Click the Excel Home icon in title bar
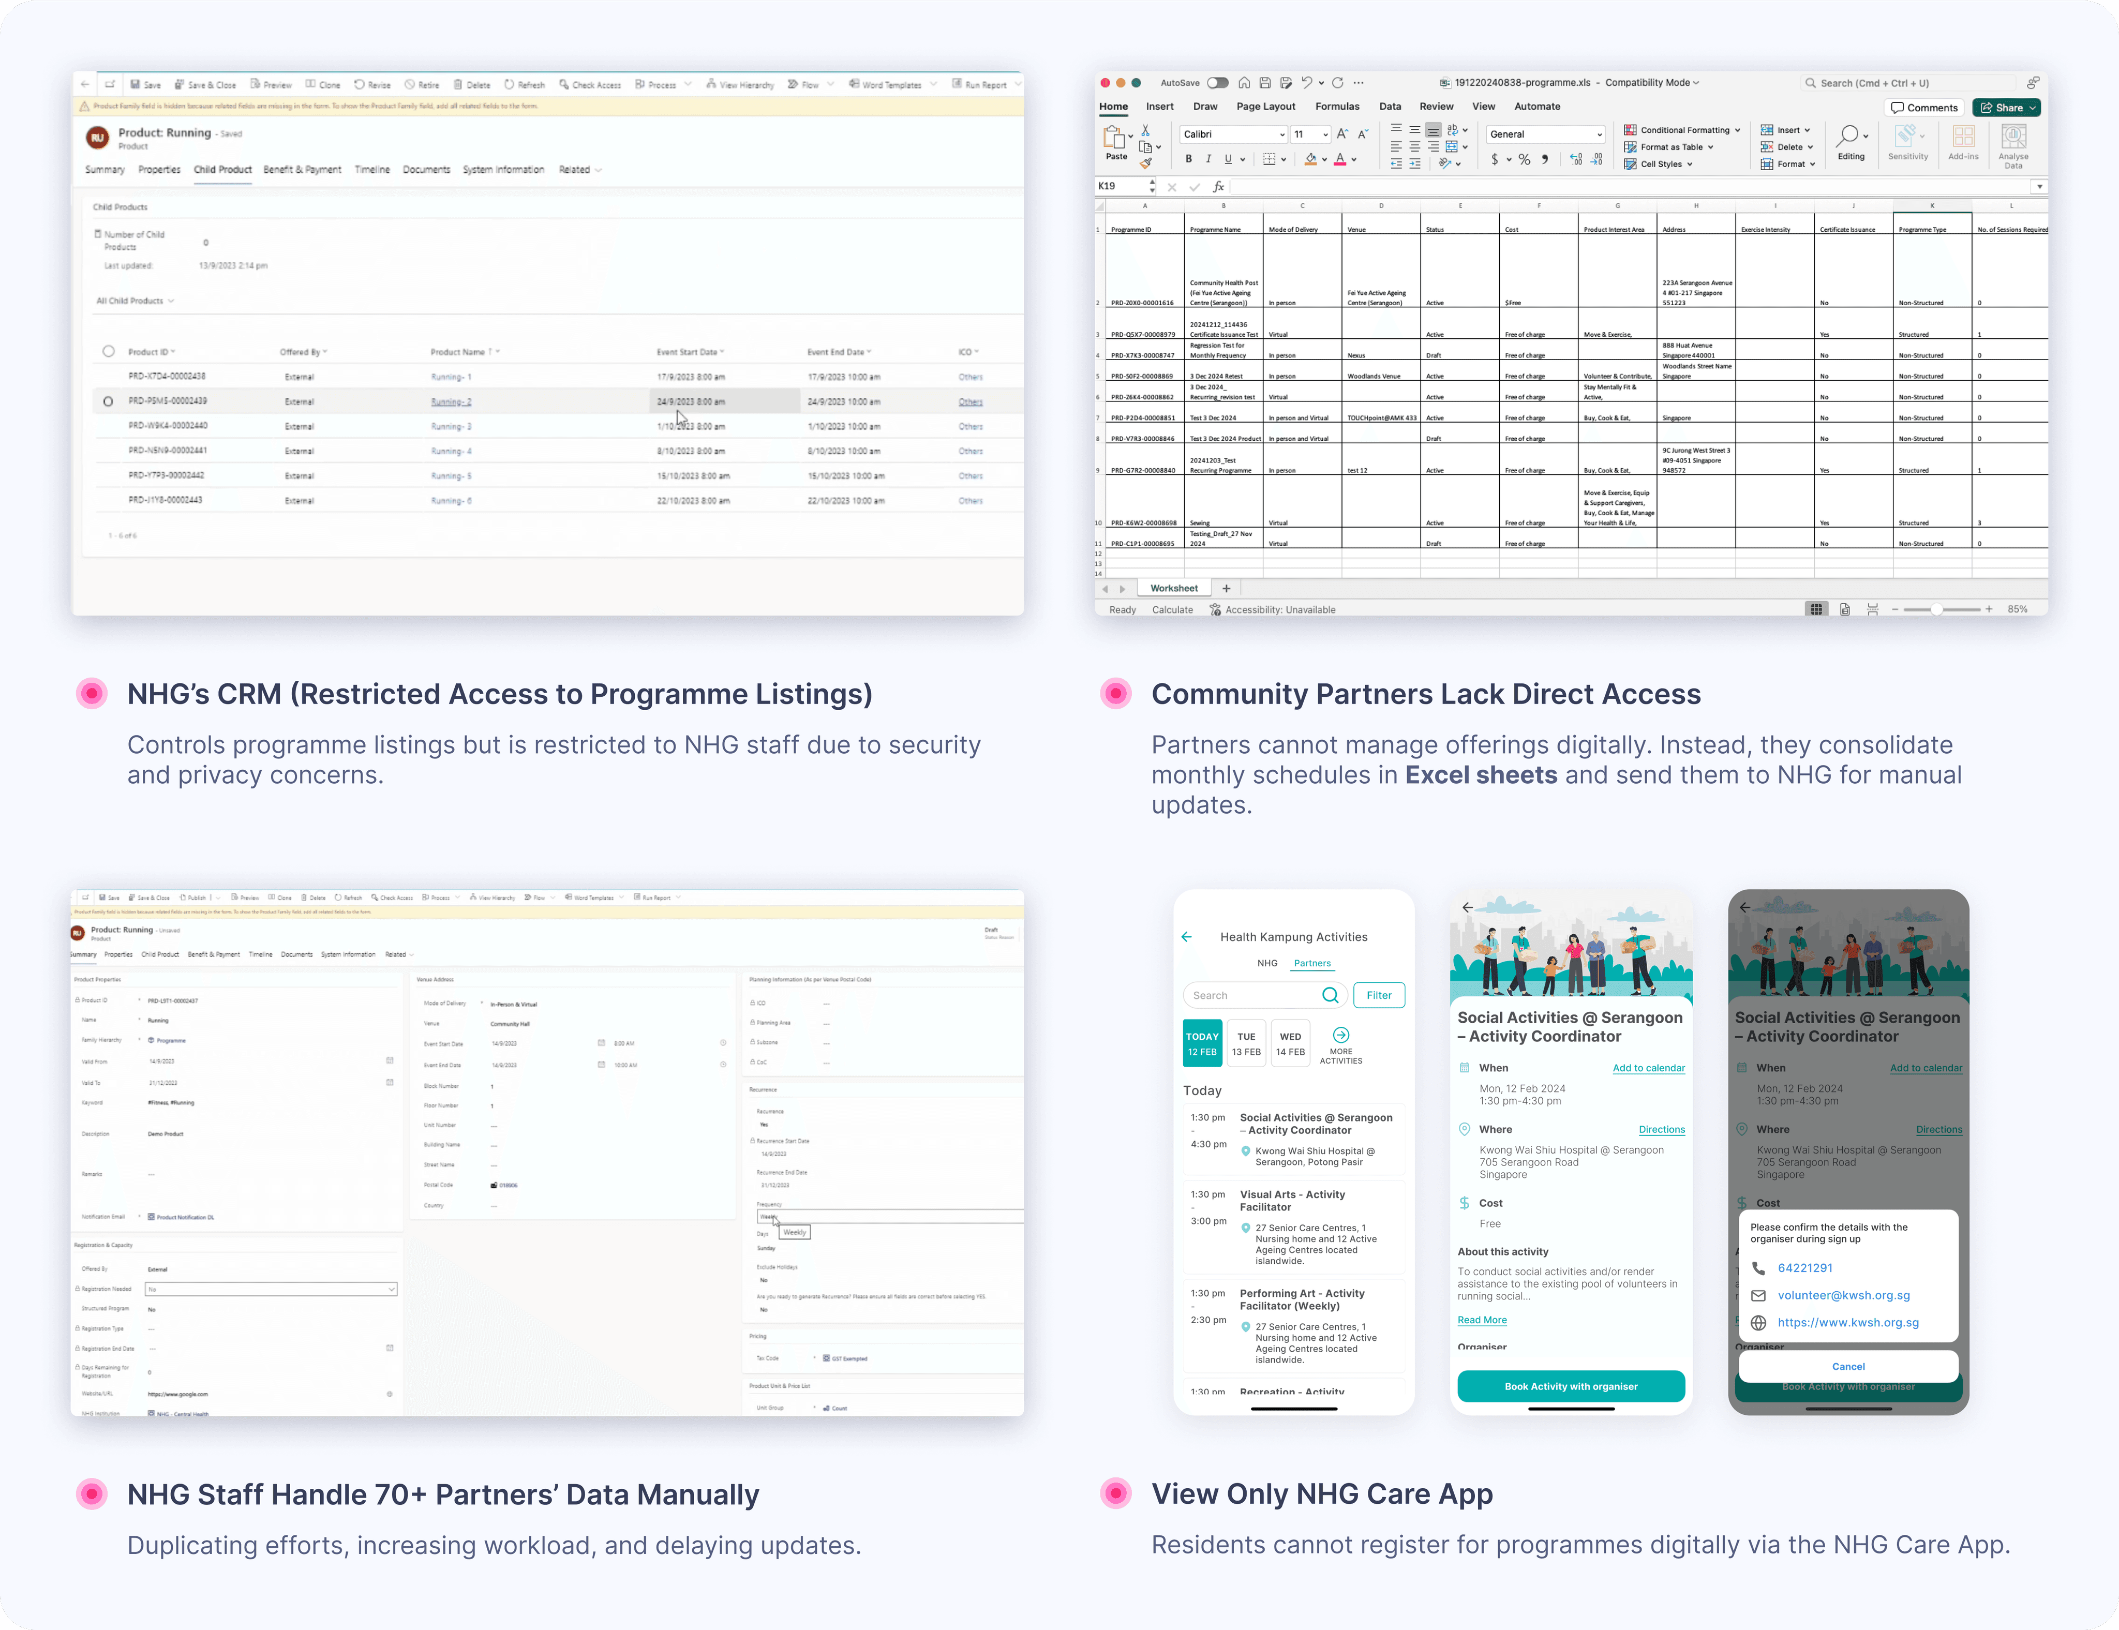This screenshot has width=2119, height=1630. pos(1245,82)
